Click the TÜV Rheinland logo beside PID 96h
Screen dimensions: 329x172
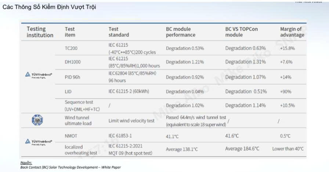[x=39, y=75]
